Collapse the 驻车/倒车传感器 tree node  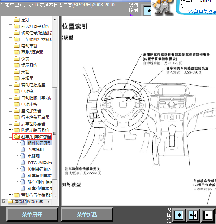click(10, 136)
